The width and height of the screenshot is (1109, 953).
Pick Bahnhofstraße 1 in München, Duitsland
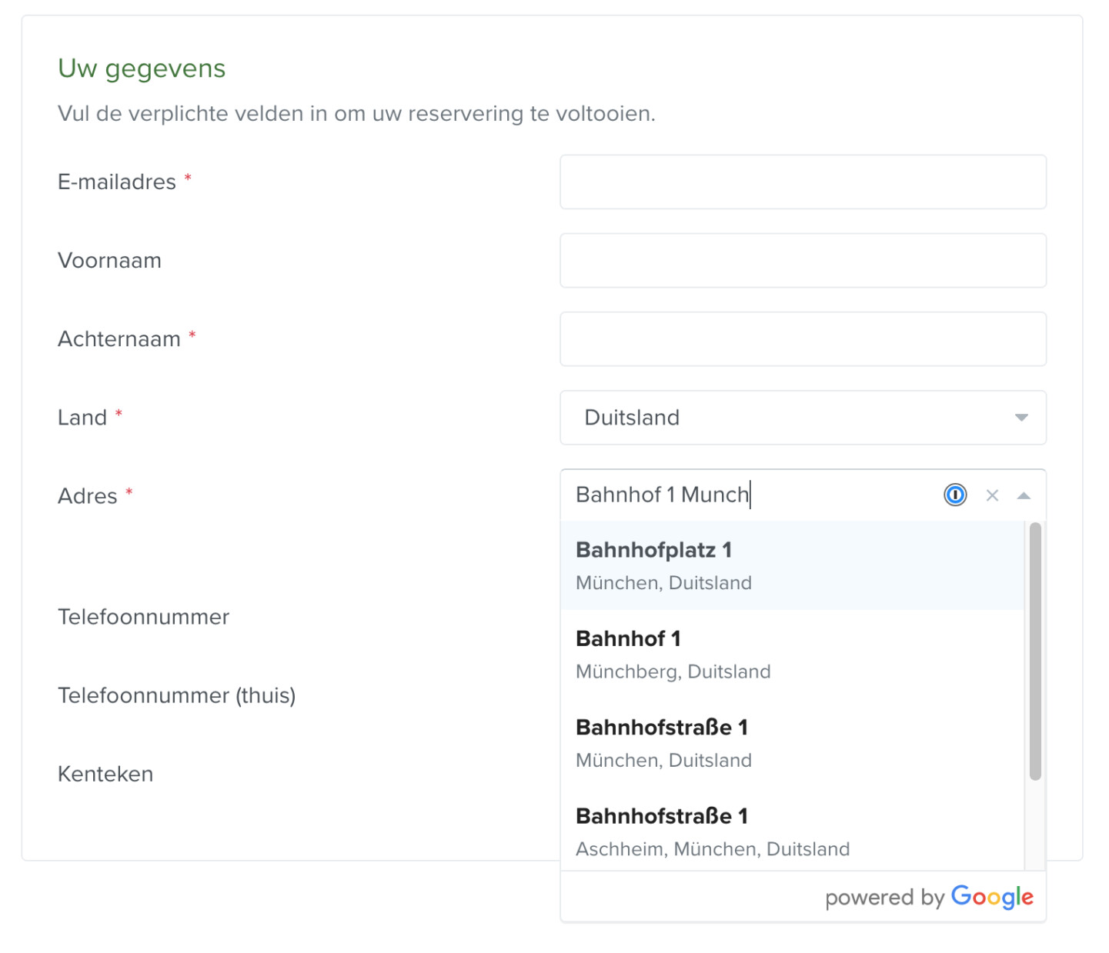point(791,743)
